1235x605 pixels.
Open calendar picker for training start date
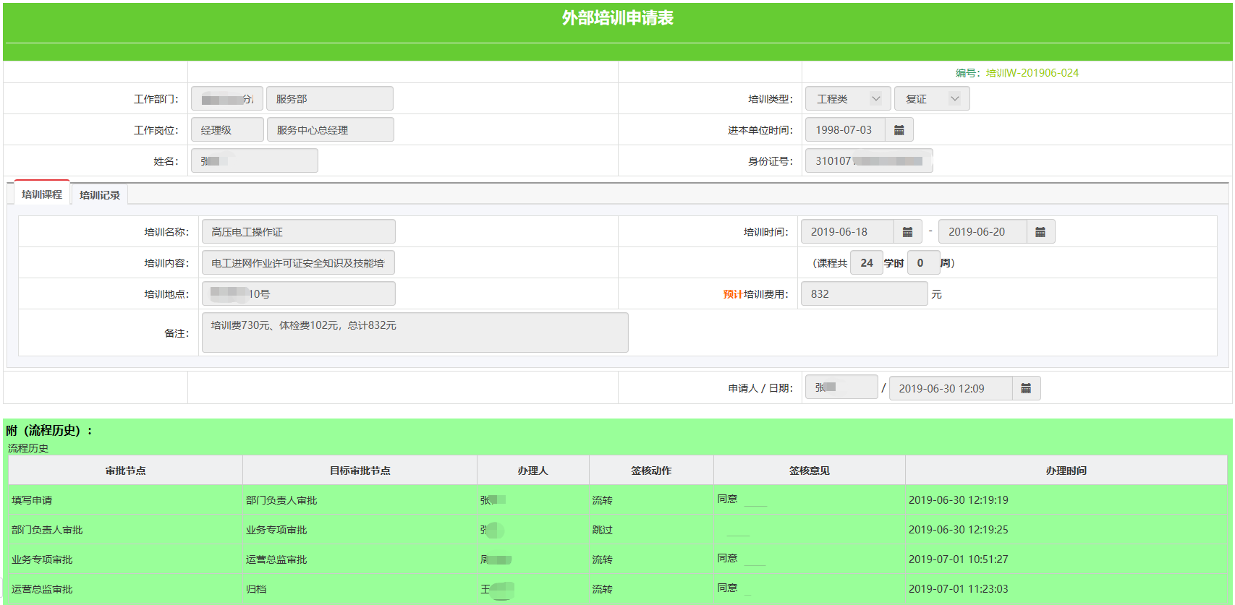click(x=907, y=232)
